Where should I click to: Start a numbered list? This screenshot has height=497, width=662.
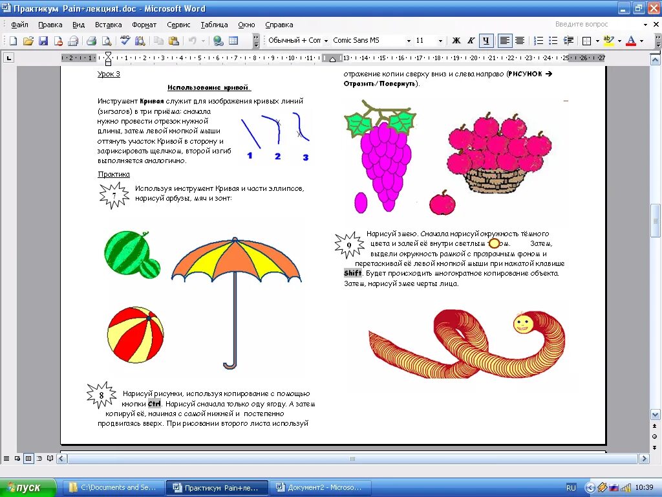pyautogui.click(x=539, y=41)
